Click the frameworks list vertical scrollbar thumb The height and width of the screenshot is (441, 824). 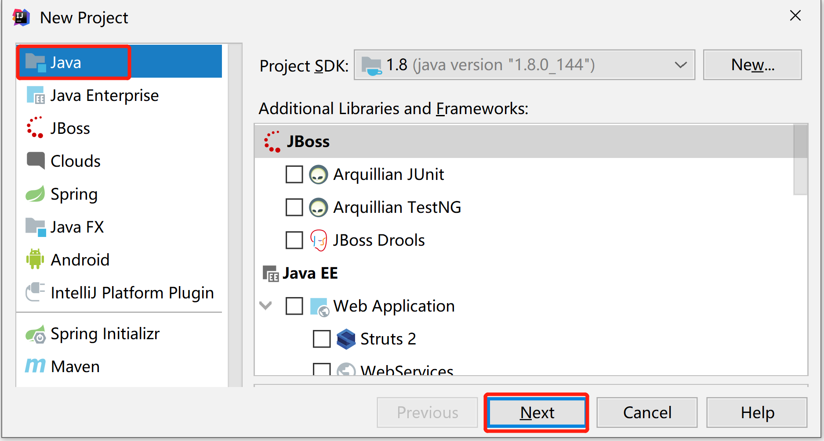click(x=801, y=159)
